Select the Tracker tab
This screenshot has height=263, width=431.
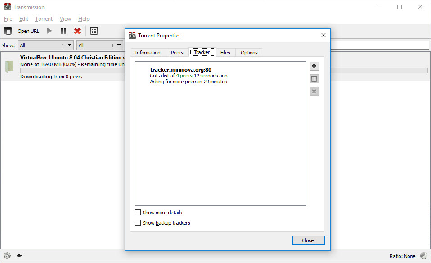click(x=202, y=52)
